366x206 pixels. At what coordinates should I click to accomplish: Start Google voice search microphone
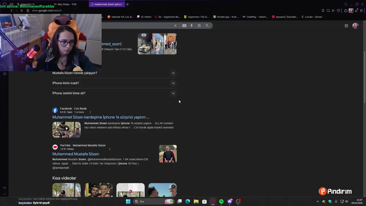(x=192, y=25)
